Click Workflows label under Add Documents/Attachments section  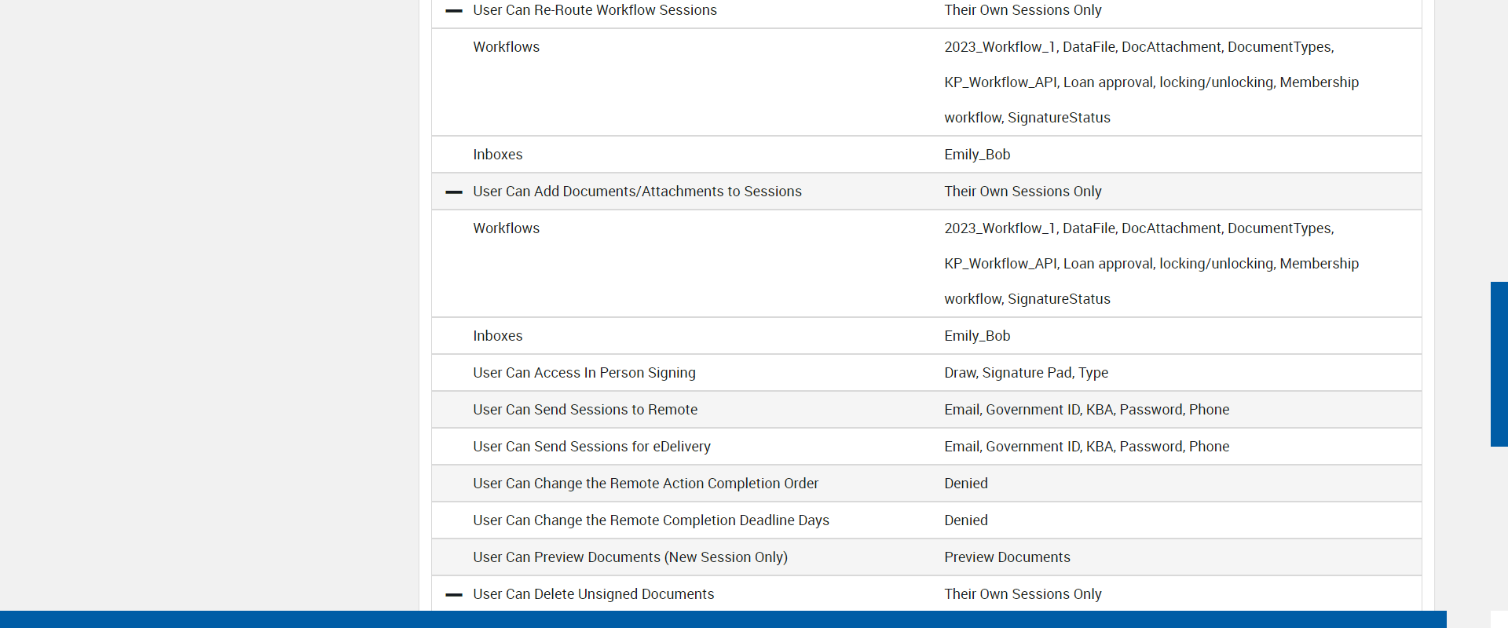(x=506, y=228)
